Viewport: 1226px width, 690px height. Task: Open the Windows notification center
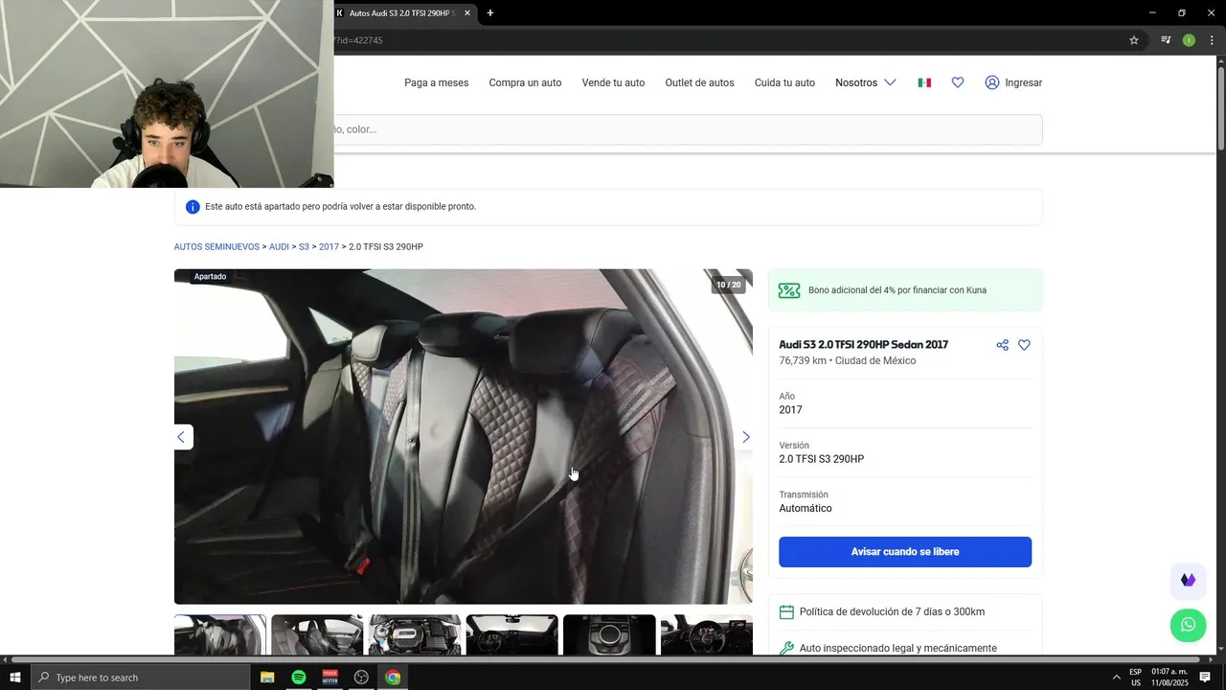click(x=1205, y=678)
